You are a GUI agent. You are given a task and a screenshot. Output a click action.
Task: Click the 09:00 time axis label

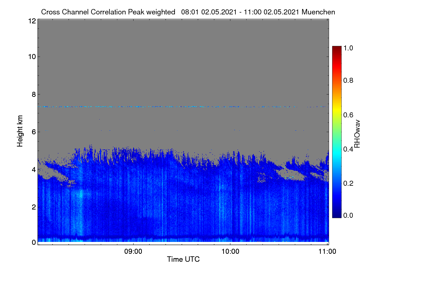(133, 252)
